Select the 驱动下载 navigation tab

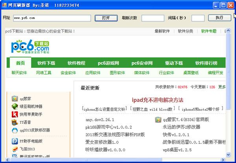[173, 63]
